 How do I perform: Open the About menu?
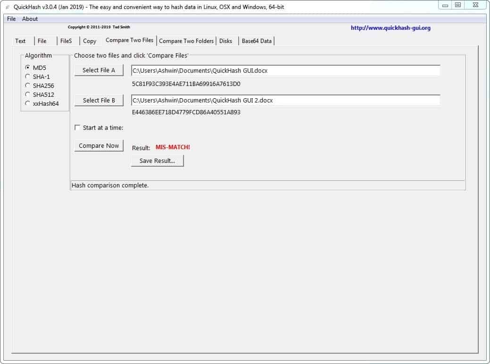pyautogui.click(x=30, y=18)
